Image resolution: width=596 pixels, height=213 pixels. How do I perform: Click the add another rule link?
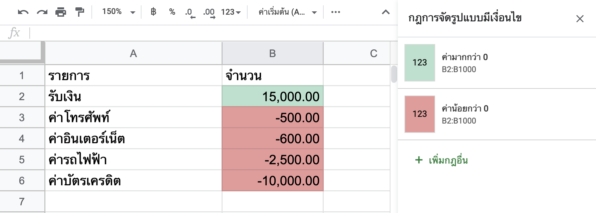(x=441, y=160)
